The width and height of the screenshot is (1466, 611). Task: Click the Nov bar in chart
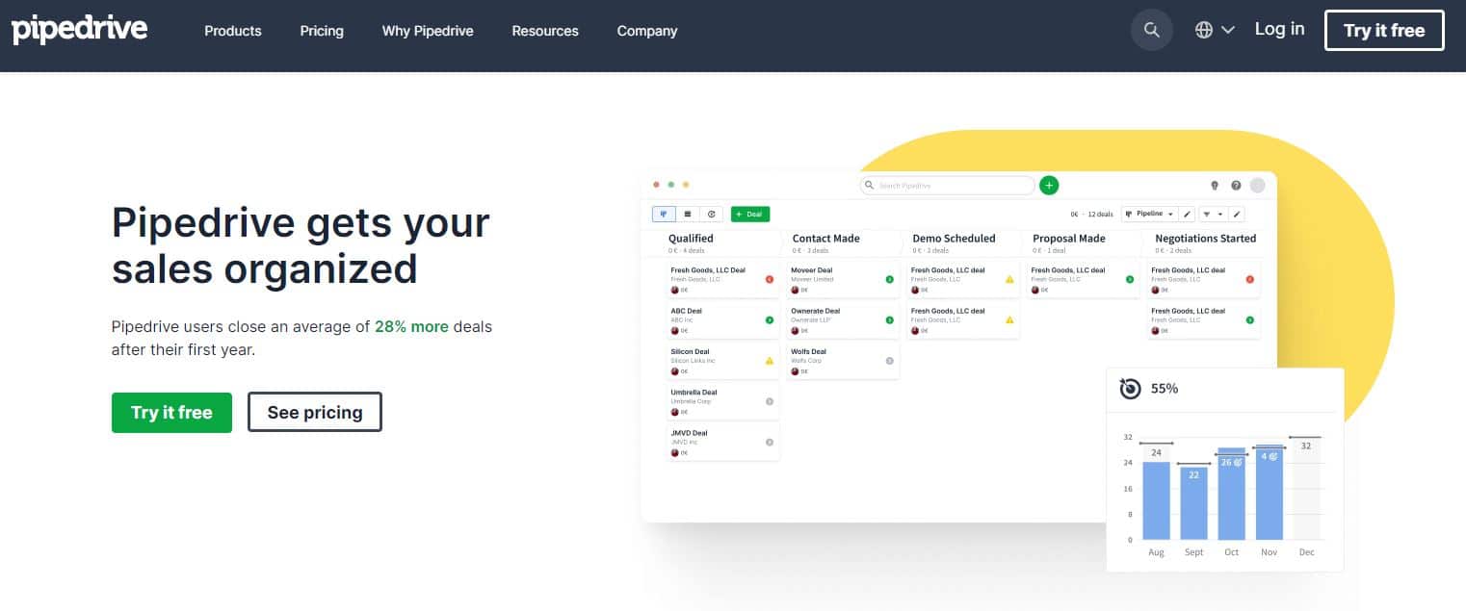click(1269, 492)
